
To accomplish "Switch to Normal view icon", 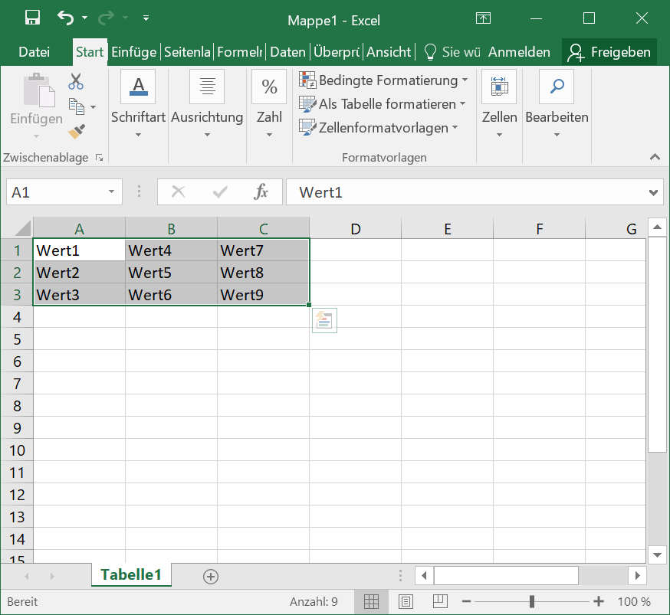I will click(371, 602).
